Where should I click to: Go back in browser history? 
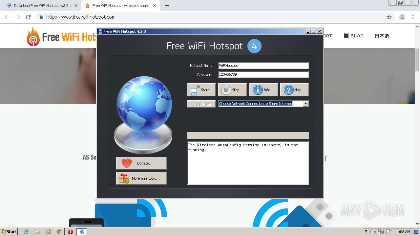[x=7, y=17]
